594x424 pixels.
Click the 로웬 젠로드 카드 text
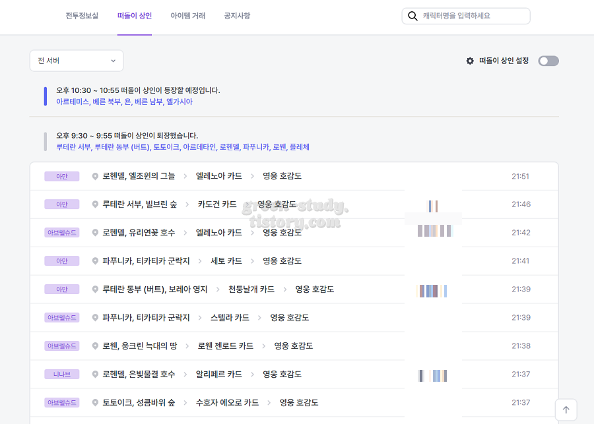(226, 346)
